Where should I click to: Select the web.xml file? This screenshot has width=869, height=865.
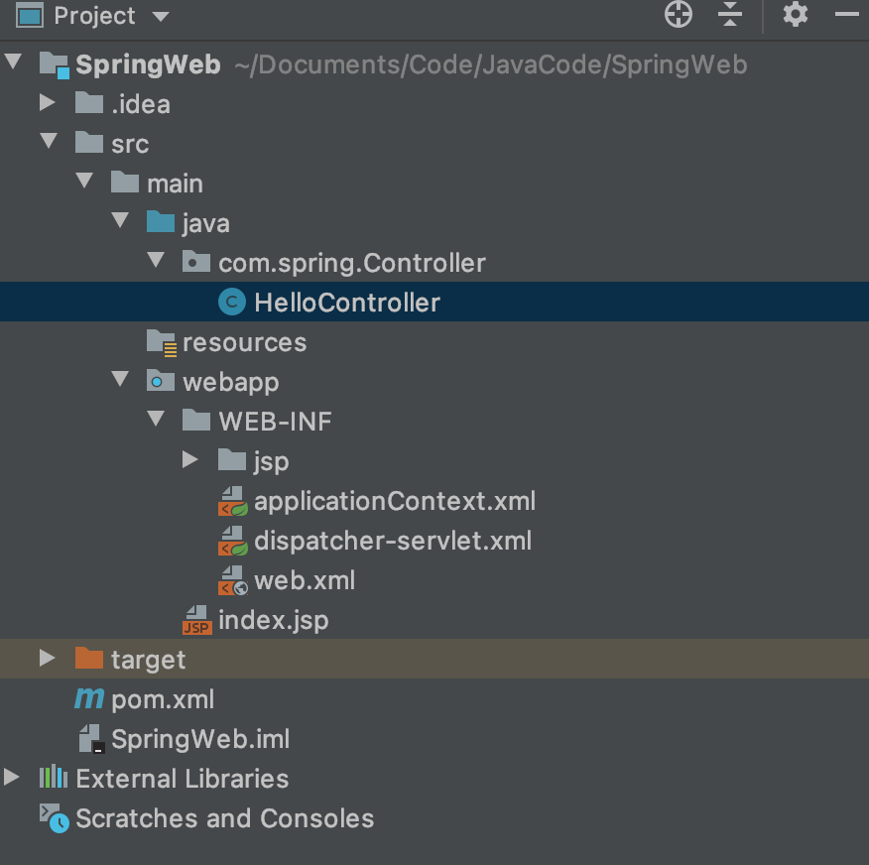[x=304, y=580]
